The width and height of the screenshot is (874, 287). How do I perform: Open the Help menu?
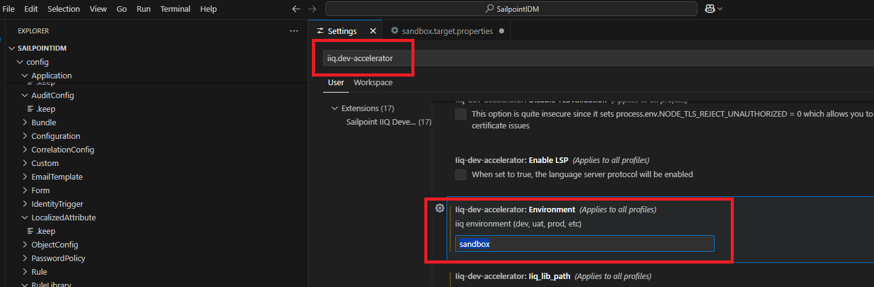click(x=209, y=9)
